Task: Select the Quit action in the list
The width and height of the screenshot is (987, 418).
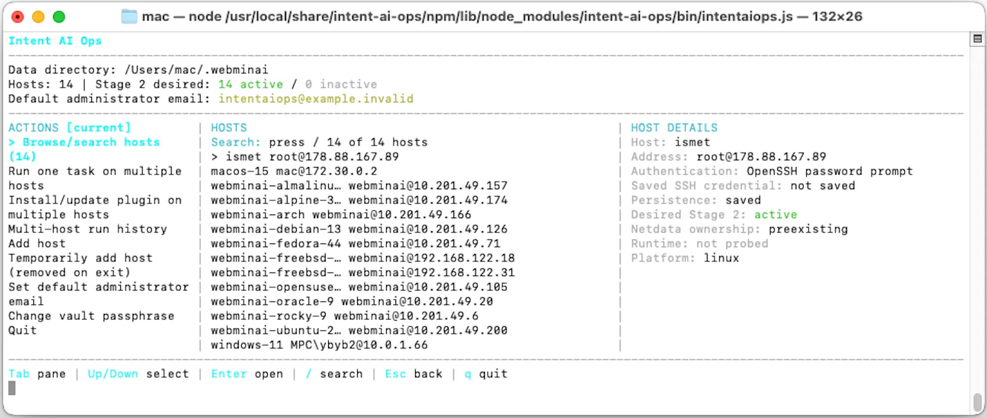Action: point(22,330)
